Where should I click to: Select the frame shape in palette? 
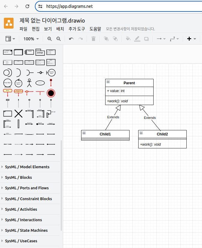(8, 113)
